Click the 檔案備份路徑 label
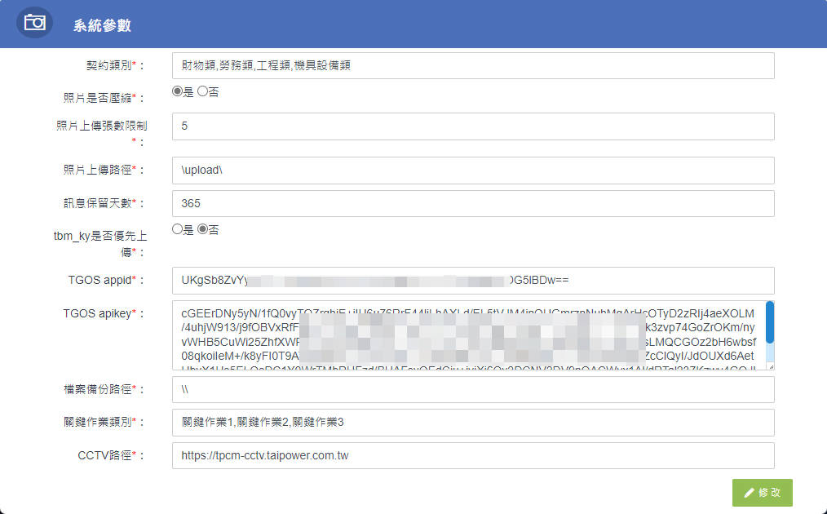827x514 pixels. (x=104, y=389)
